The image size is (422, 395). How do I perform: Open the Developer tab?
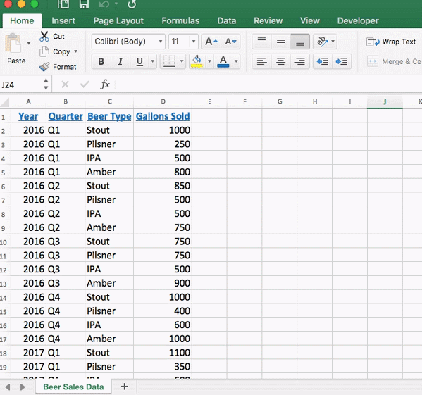coord(358,20)
